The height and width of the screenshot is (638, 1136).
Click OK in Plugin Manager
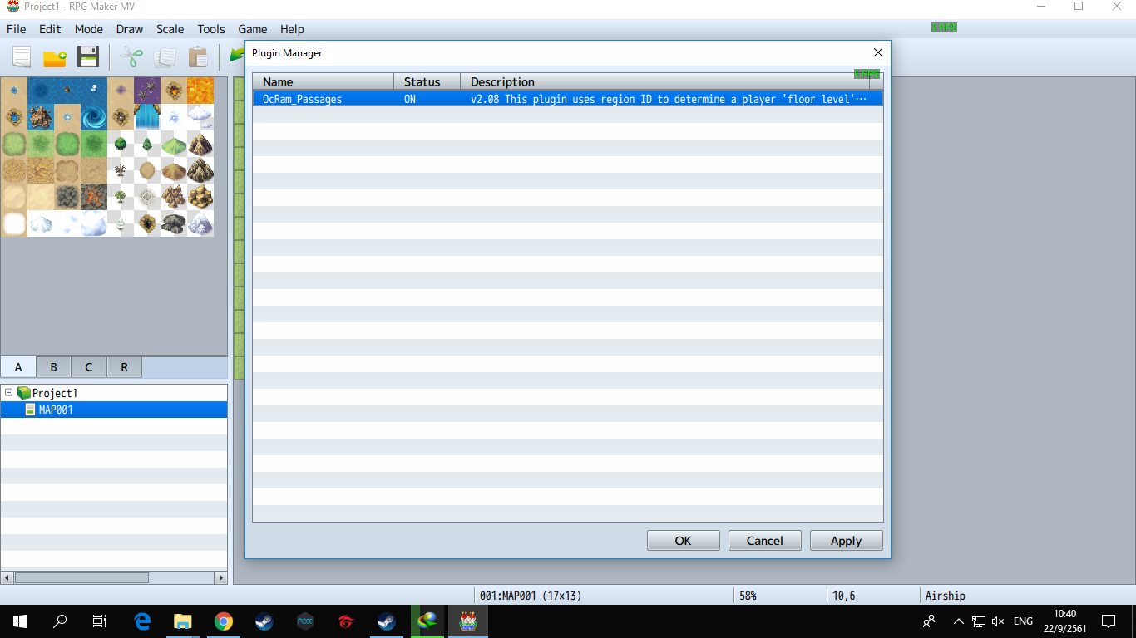(x=684, y=541)
